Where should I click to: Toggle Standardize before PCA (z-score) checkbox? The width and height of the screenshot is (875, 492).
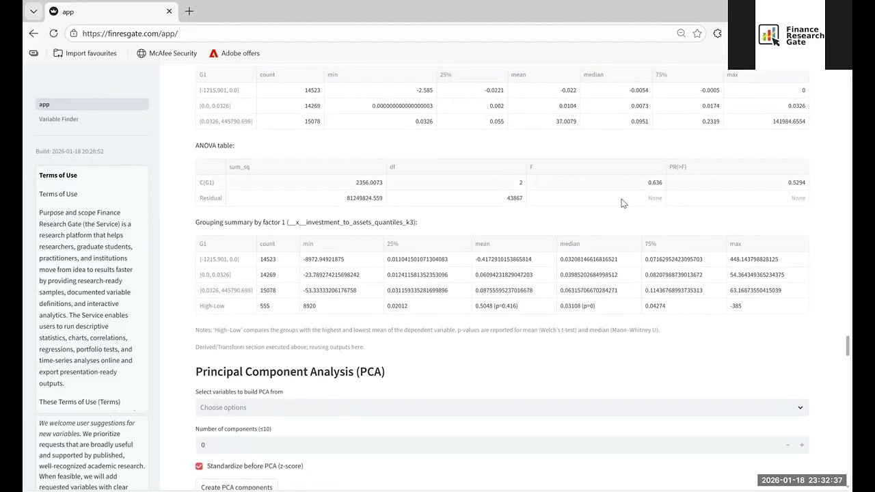pos(199,466)
